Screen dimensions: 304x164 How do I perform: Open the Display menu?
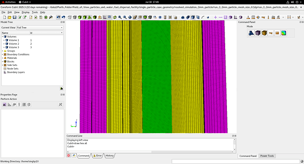click(26, 12)
